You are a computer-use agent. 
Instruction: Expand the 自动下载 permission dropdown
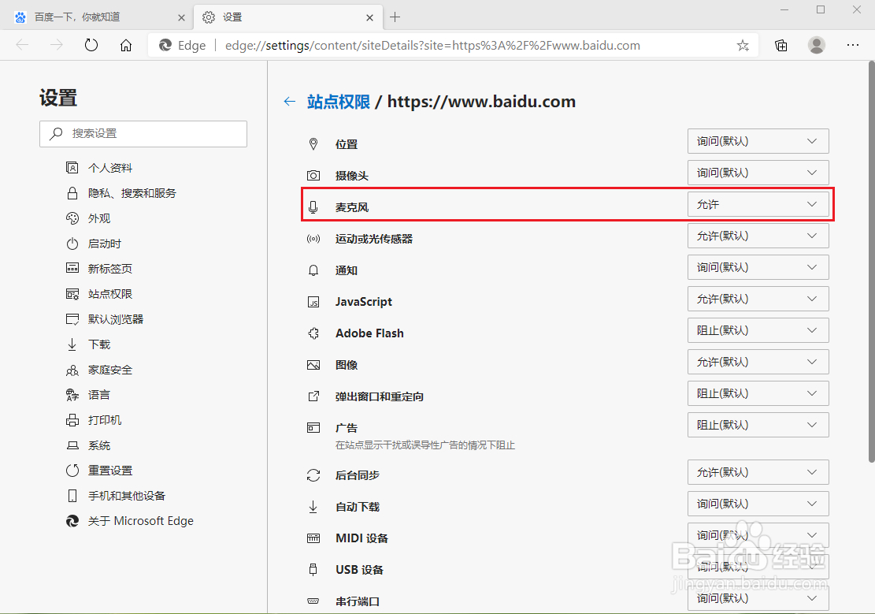758,504
